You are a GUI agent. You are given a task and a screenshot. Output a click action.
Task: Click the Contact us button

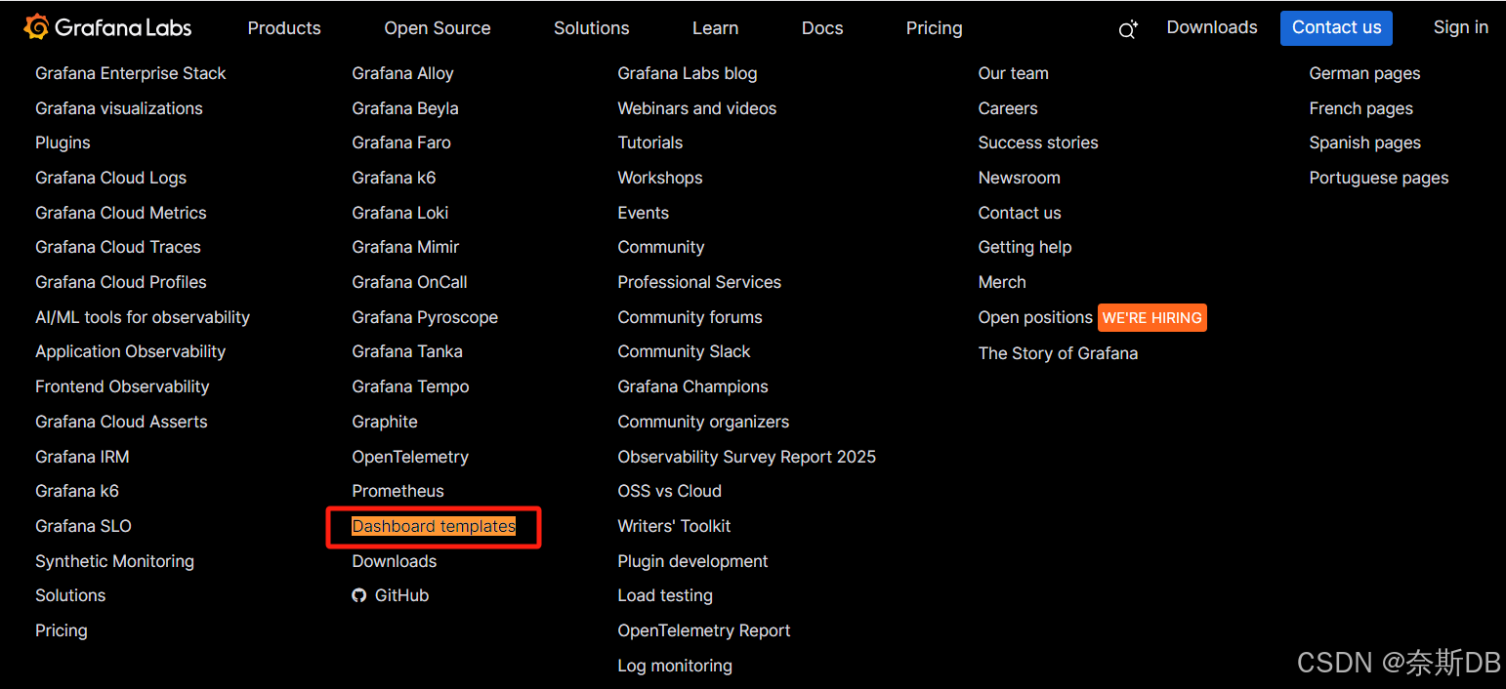1337,27
